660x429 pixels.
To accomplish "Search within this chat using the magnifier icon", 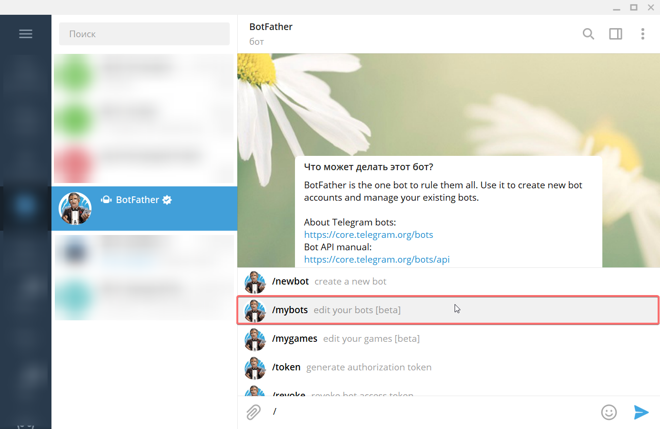I will click(589, 34).
